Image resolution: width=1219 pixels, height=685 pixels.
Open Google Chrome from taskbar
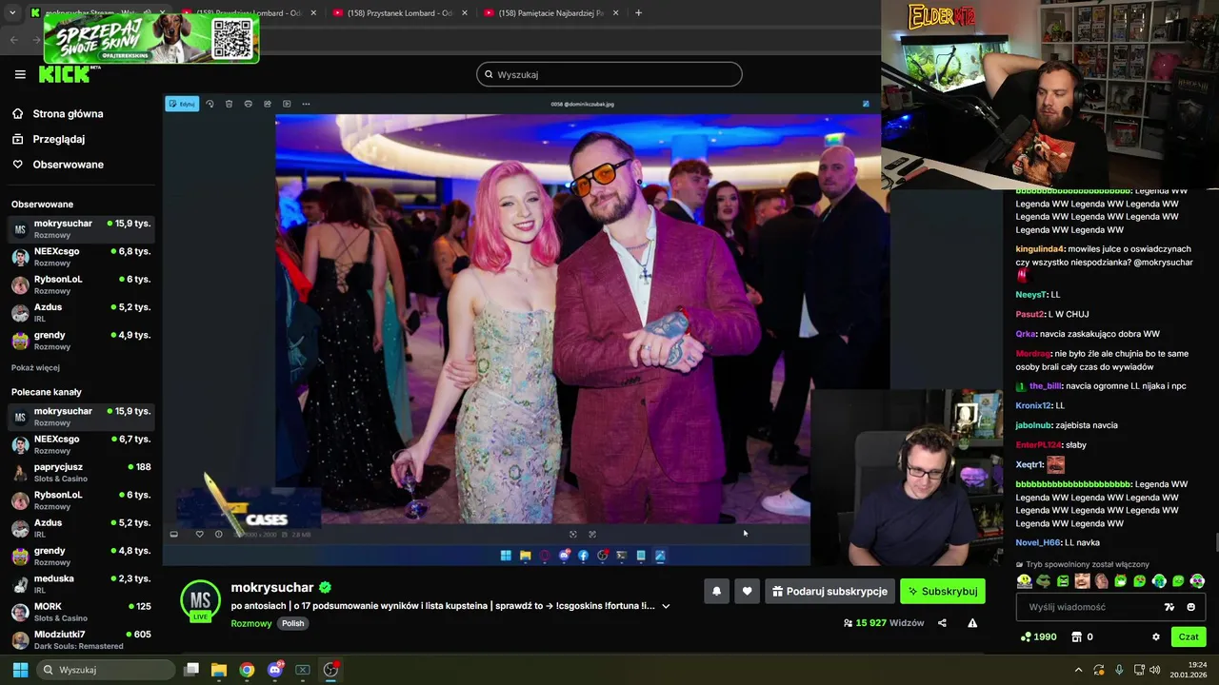[247, 670]
